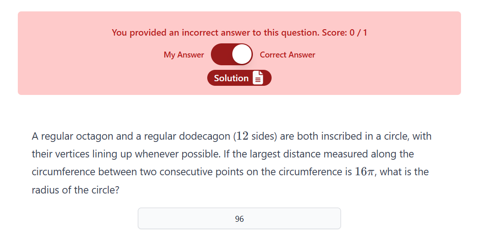This screenshot has height=251, width=477.
Task: Click the number 12 in the dodecagon parentheses
Action: [242, 136]
